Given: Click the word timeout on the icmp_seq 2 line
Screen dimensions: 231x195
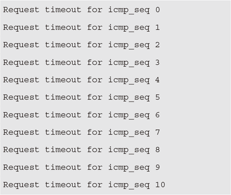Looking at the screenshot, I should (63, 45).
